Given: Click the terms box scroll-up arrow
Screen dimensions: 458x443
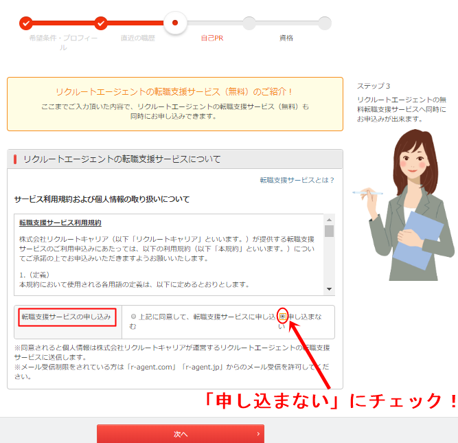Looking at the screenshot, I should tap(329, 220).
